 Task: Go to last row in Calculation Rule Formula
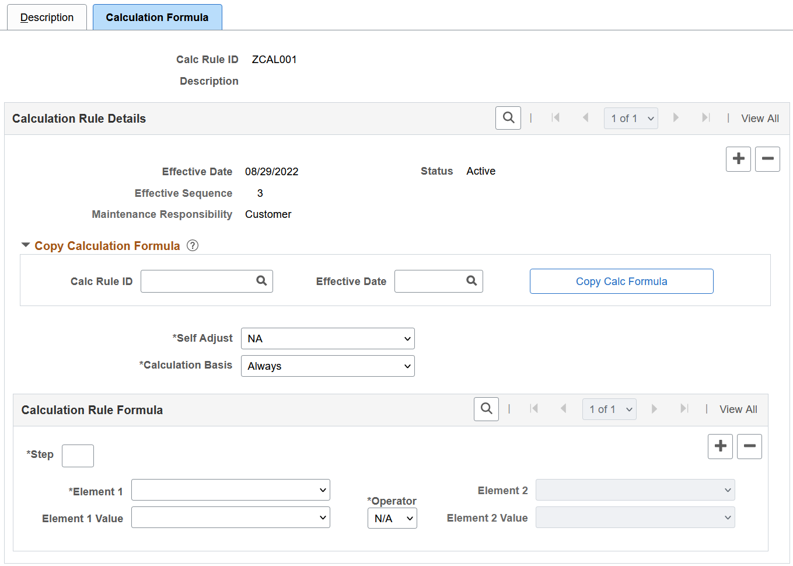684,409
